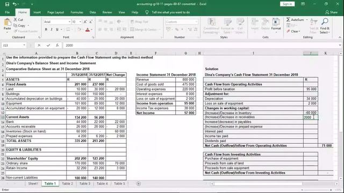Click the Copy button
The width and height of the screenshot is (344, 193).
[19, 26]
